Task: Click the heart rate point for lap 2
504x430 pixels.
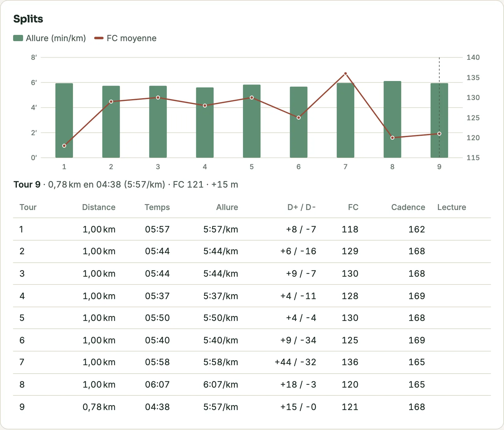Action: (111, 102)
